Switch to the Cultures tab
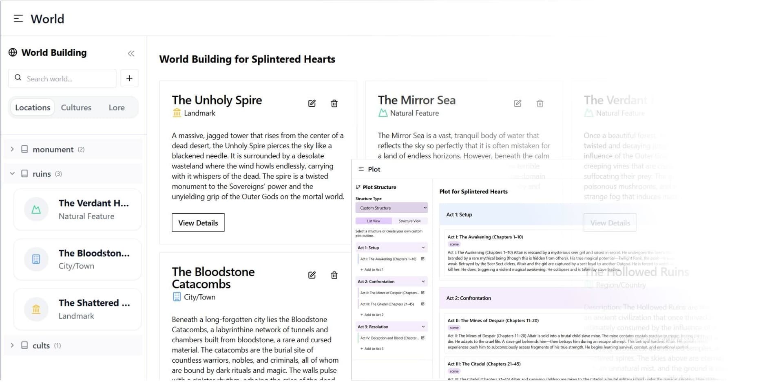This screenshot has width=783, height=383. (76, 107)
